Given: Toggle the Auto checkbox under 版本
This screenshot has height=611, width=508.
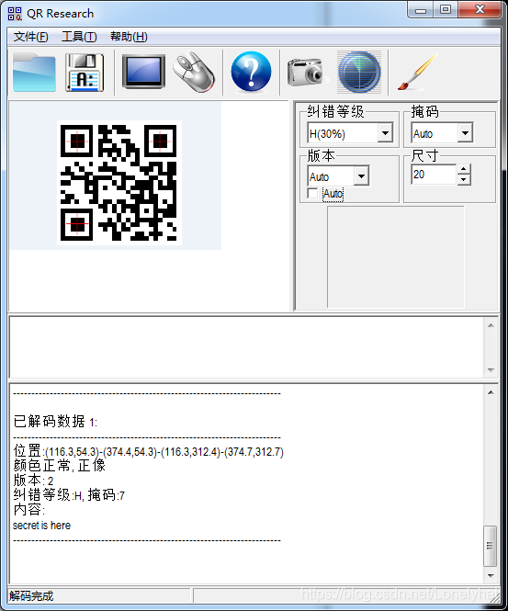Looking at the screenshot, I should 313,193.
